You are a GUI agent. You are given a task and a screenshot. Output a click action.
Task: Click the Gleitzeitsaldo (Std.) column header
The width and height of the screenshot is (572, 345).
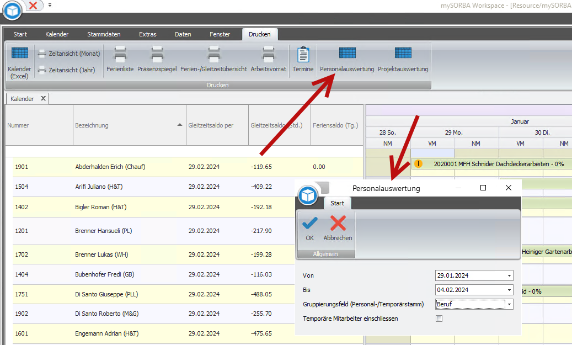[280, 125]
